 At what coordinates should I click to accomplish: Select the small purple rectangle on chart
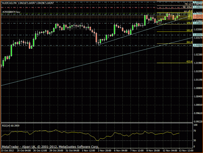(x=169, y=17)
